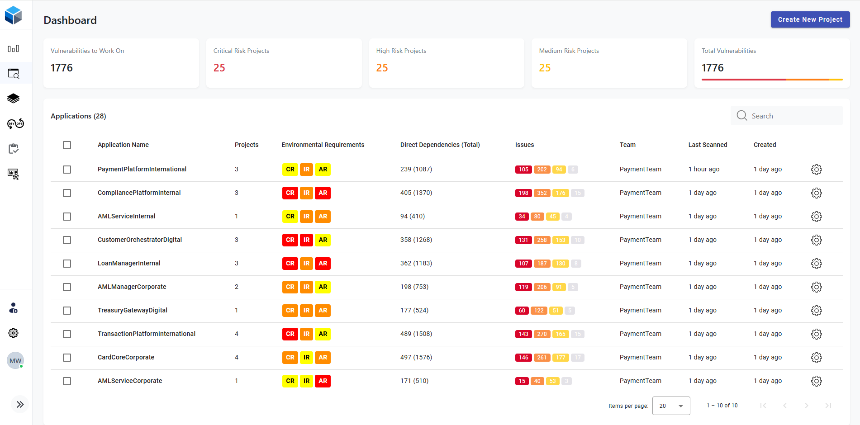Open the TransactionPlatformInternational application link
Viewport: 860px width, 425px height.
(x=147, y=334)
